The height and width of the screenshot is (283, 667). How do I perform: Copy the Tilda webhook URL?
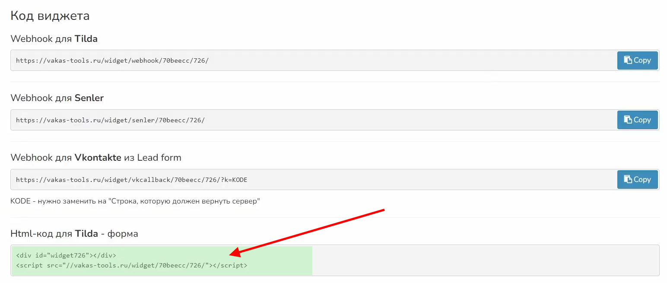(637, 60)
